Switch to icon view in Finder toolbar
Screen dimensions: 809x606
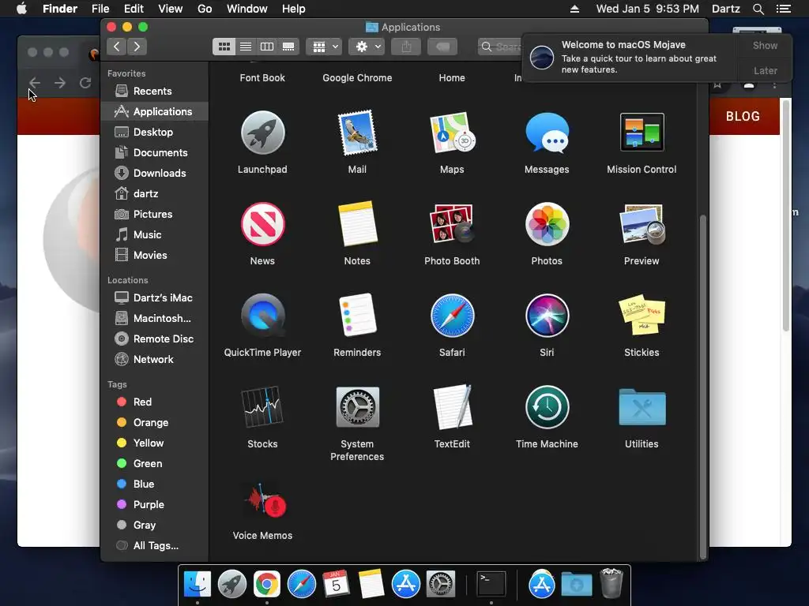pyautogui.click(x=224, y=47)
